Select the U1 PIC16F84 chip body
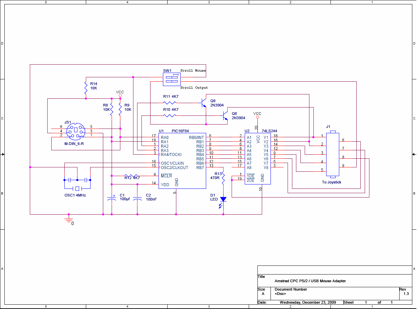 coord(182,160)
